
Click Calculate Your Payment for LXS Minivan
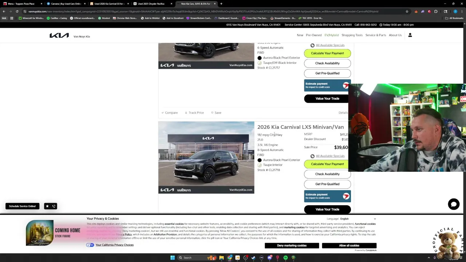pos(327,164)
